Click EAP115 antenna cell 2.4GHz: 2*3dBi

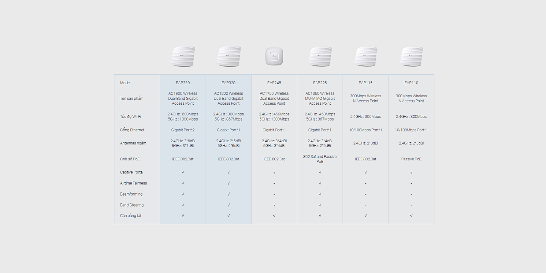[x=365, y=143]
